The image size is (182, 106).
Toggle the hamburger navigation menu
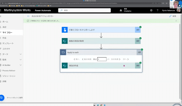[1, 16]
